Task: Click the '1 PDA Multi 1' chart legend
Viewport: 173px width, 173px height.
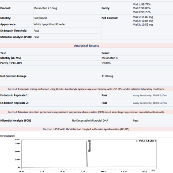Action: pyautogui.click(x=146, y=141)
